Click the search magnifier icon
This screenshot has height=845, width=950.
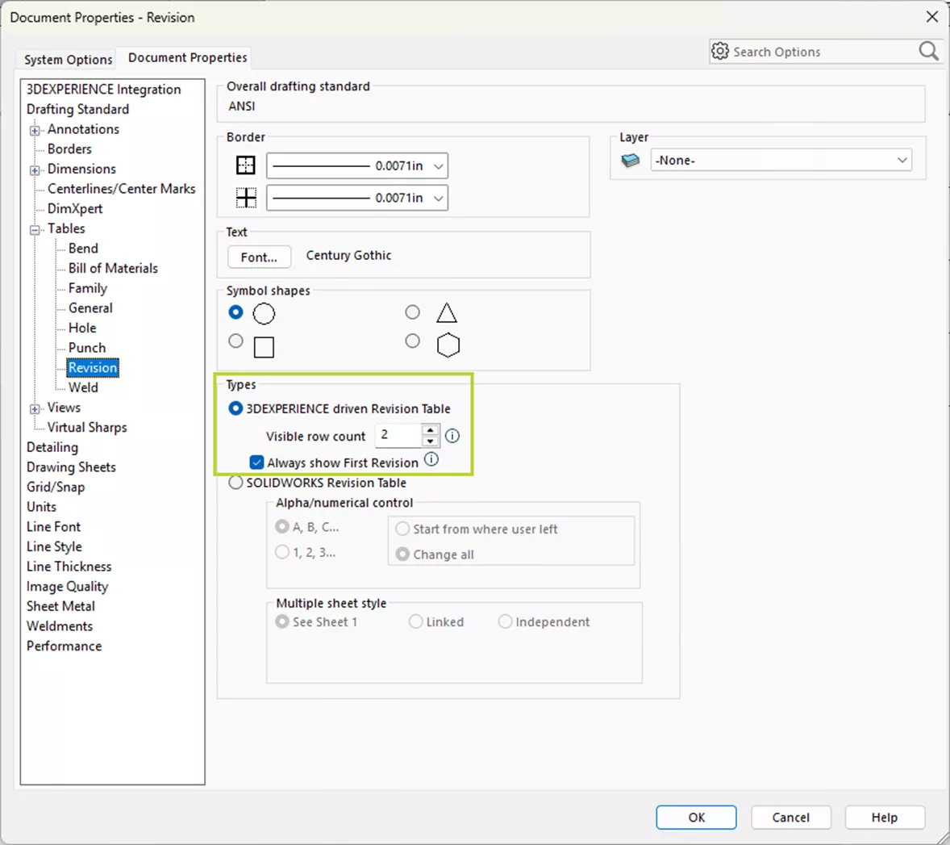coord(928,52)
